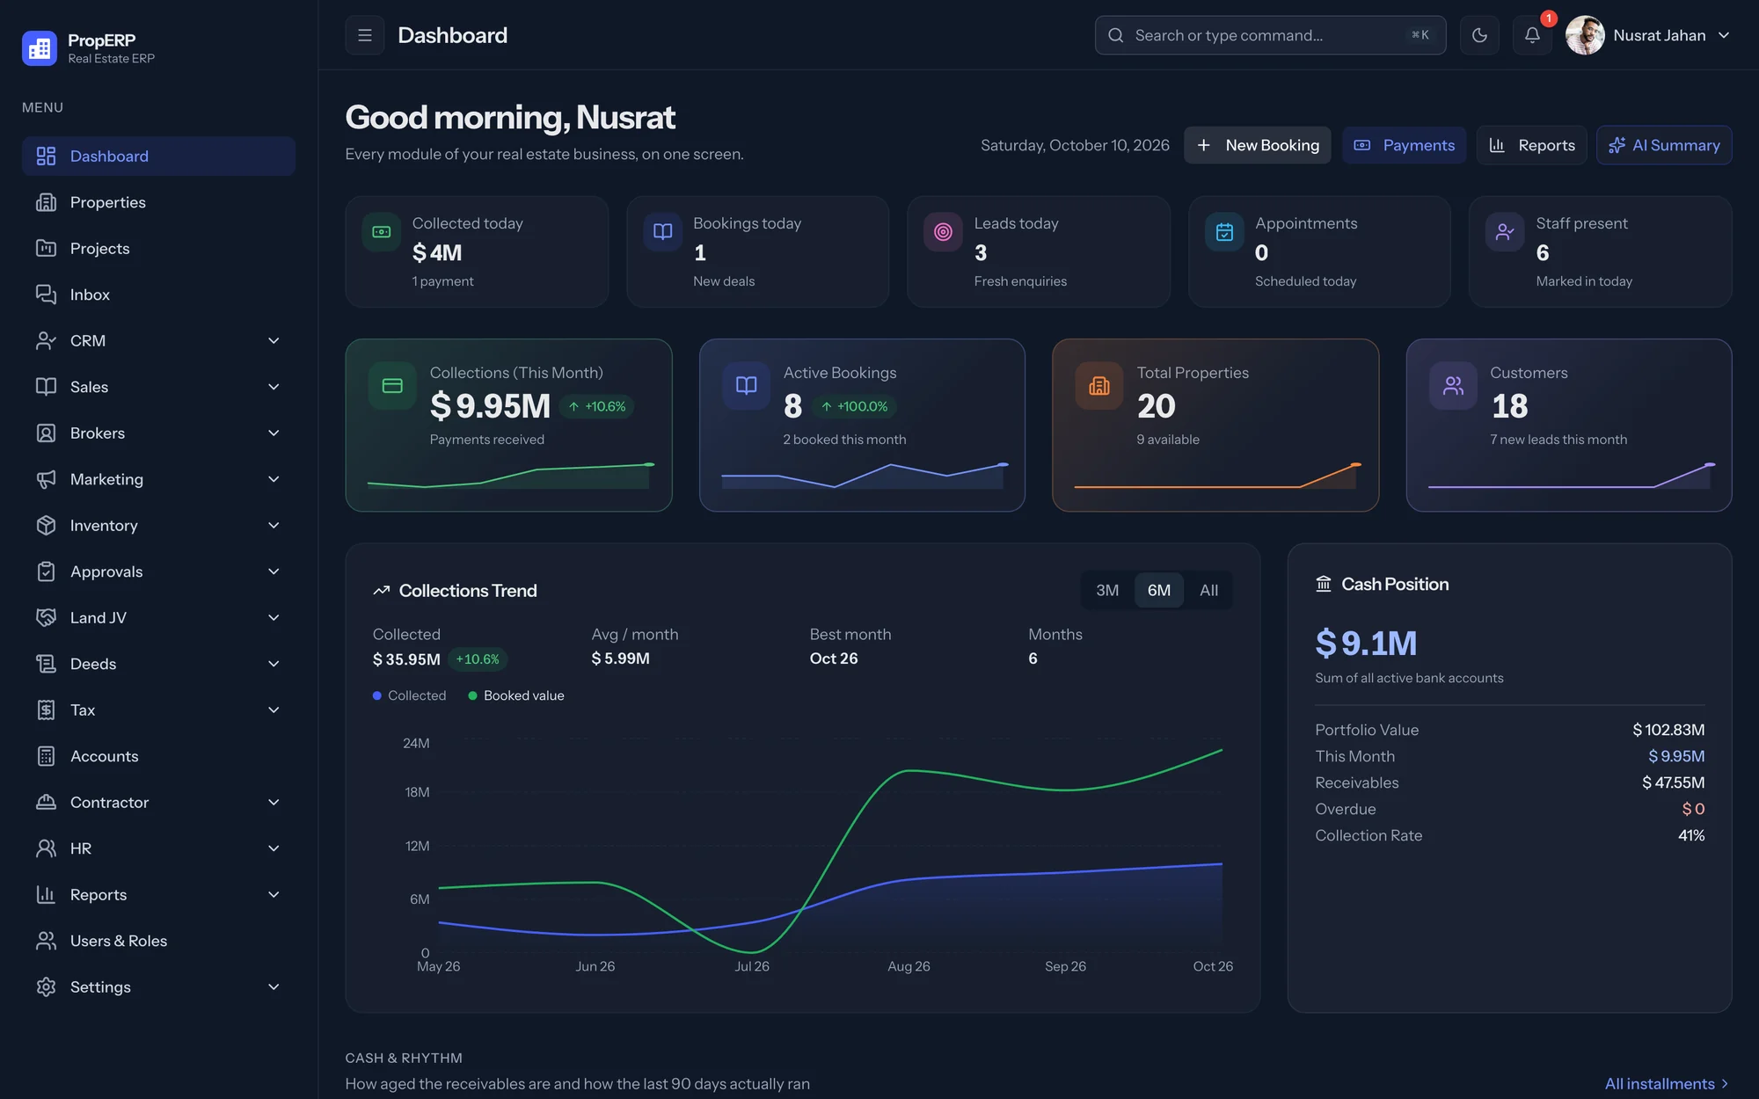Toggle dark mode moon icon
The height and width of the screenshot is (1099, 1759).
coord(1479,35)
